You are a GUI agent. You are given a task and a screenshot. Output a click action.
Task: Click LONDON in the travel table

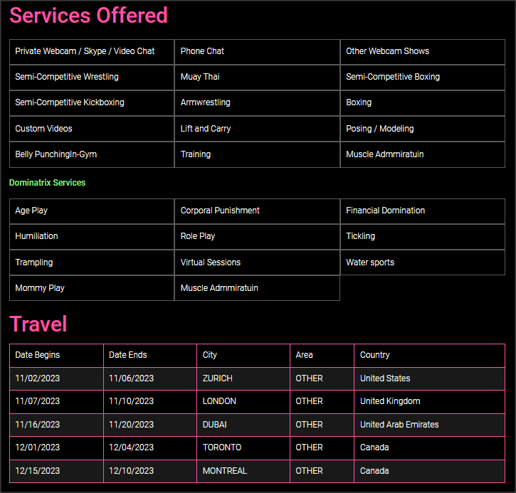(219, 401)
